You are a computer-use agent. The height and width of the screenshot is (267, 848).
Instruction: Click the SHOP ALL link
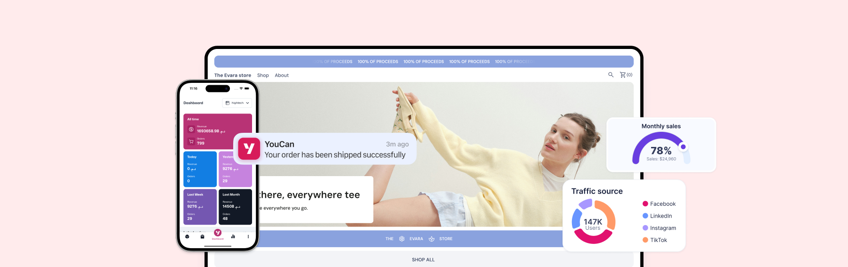point(423,259)
